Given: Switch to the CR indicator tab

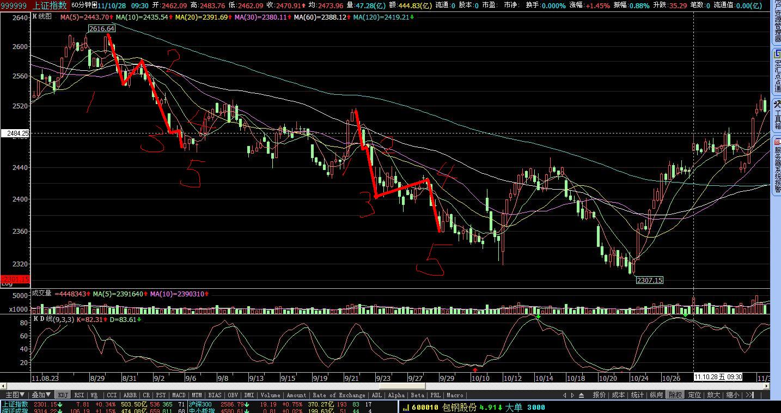Looking at the screenshot, I should point(147,395).
